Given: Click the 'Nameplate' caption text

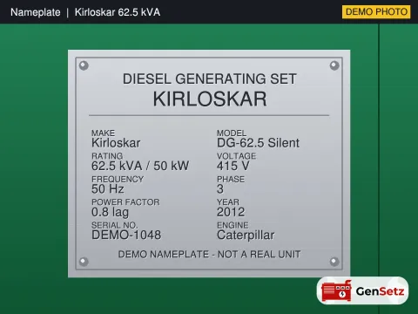Looking at the screenshot, I should (36, 12).
